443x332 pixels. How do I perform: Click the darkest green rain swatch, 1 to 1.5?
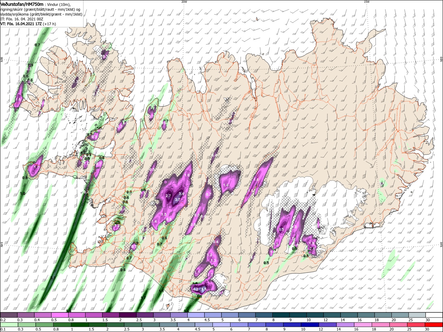80,325
